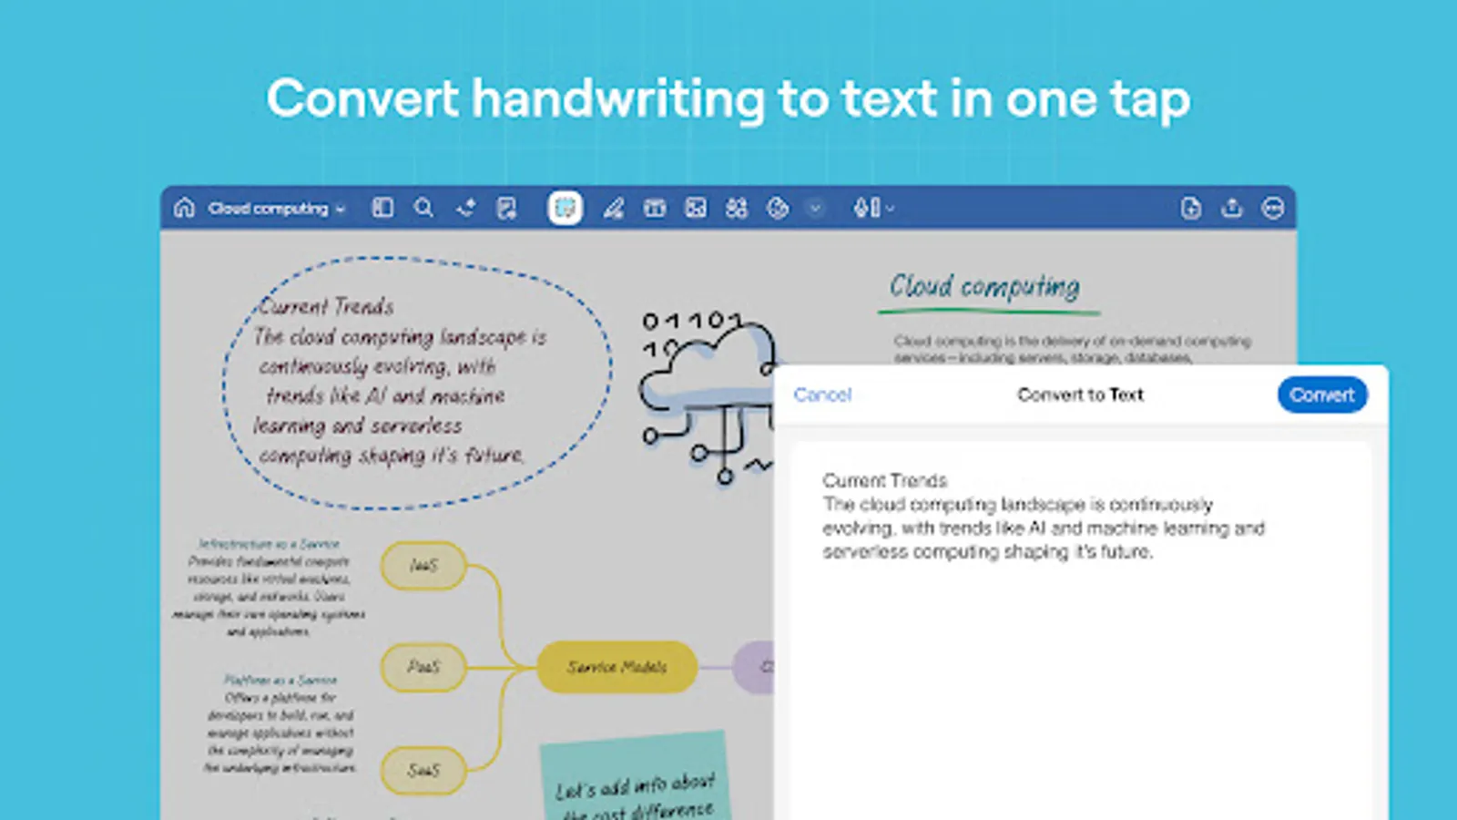
Task: Select the text box tool
Action: (655, 208)
